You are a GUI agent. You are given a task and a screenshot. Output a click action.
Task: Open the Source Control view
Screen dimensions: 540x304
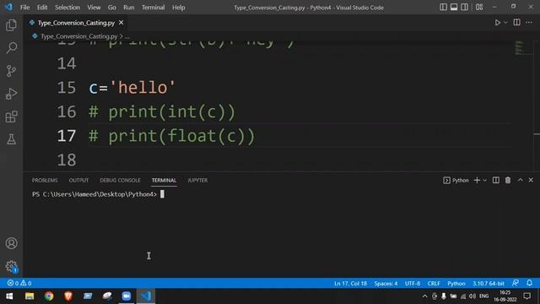pos(11,71)
